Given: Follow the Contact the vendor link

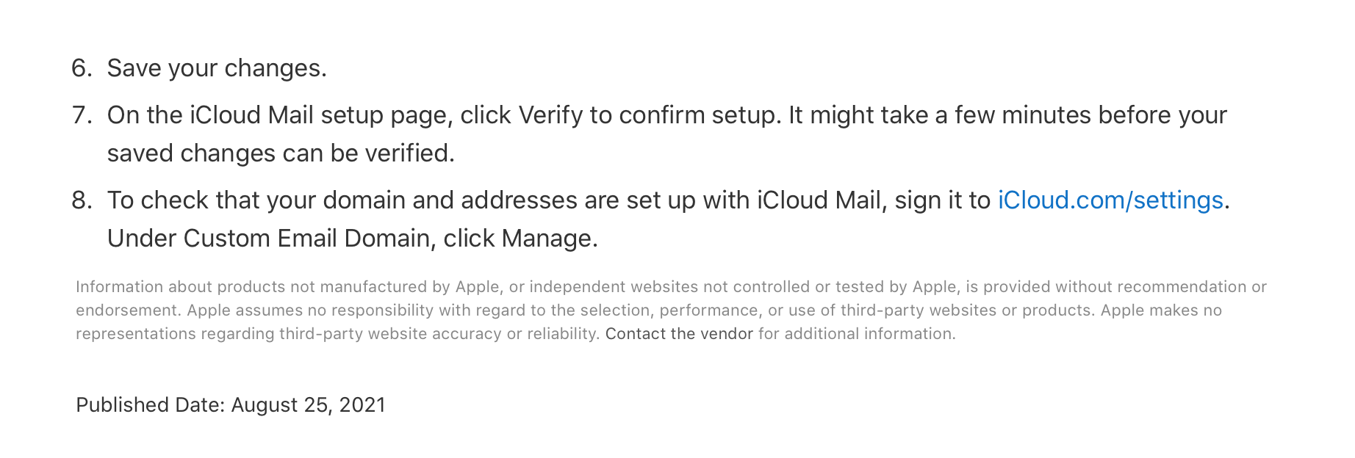Looking at the screenshot, I should click(x=679, y=334).
